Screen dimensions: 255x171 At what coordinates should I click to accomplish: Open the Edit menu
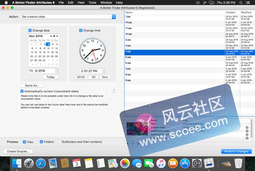coord(71,3)
